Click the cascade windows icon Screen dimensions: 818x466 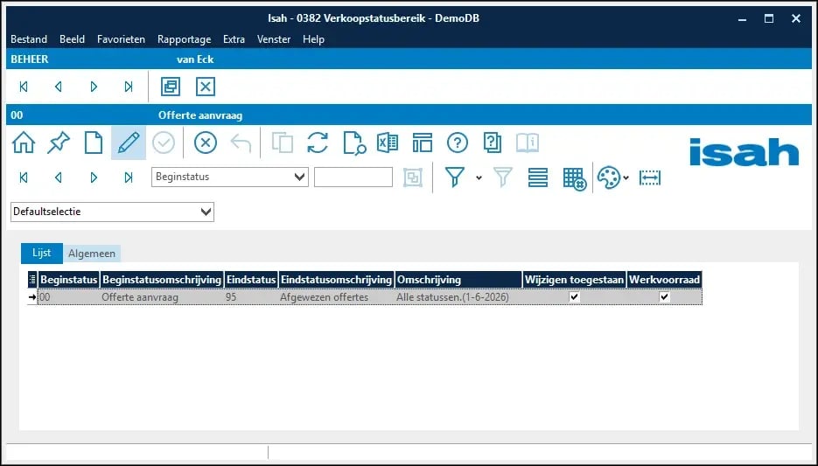click(171, 87)
